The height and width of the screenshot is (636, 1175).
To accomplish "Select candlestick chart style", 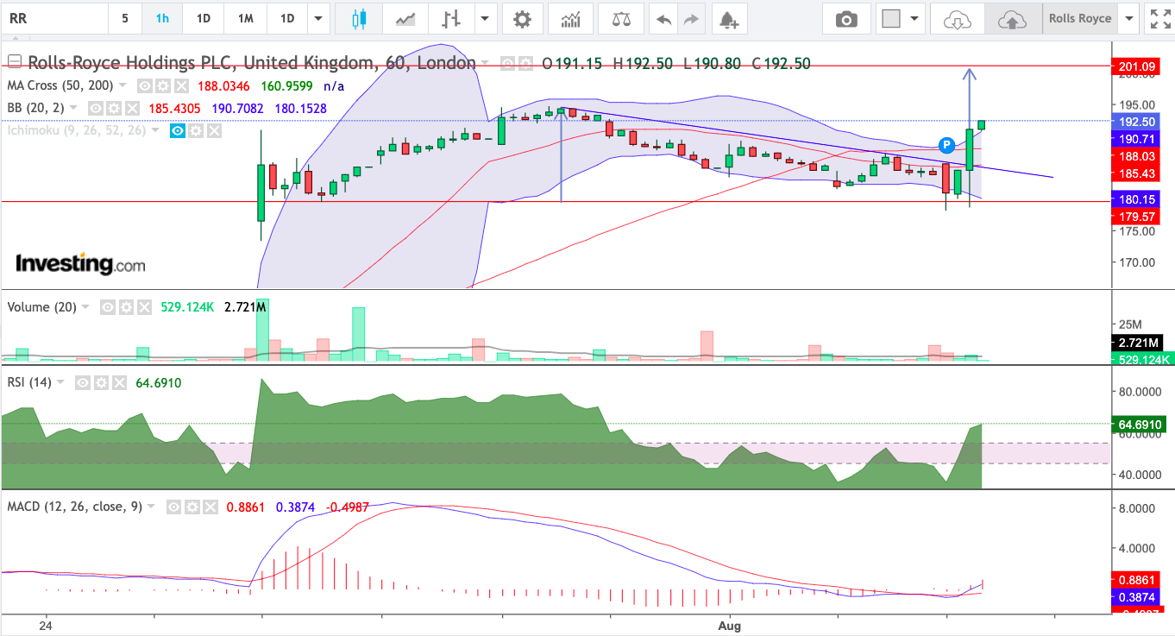I will coord(360,18).
